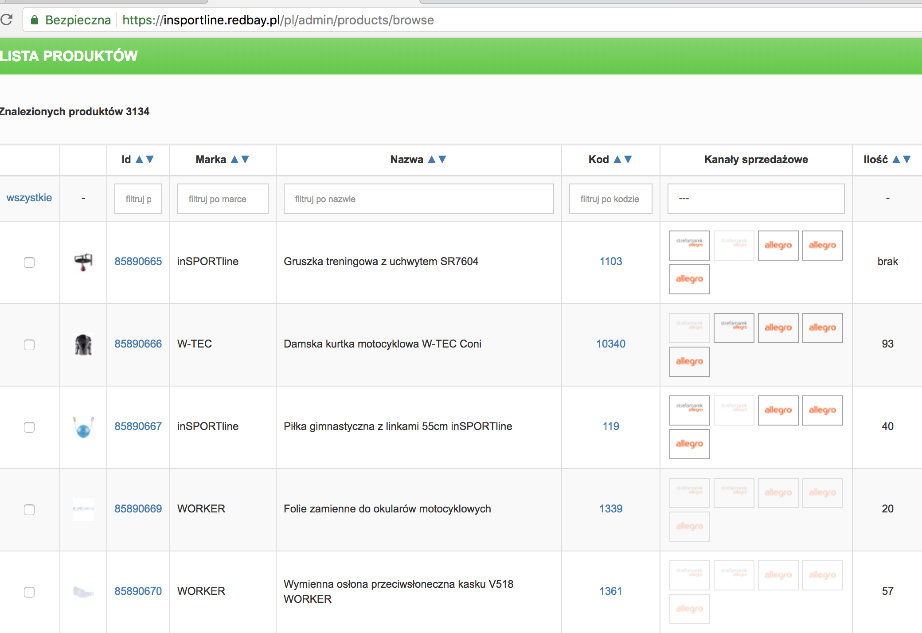This screenshot has height=633, width=922.
Task: Tick checkbox for Folie zamienne row
Action: (x=29, y=509)
